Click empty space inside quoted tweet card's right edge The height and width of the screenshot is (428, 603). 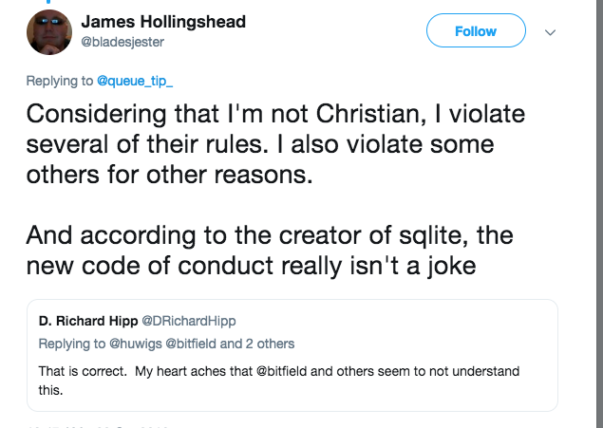click(532, 389)
